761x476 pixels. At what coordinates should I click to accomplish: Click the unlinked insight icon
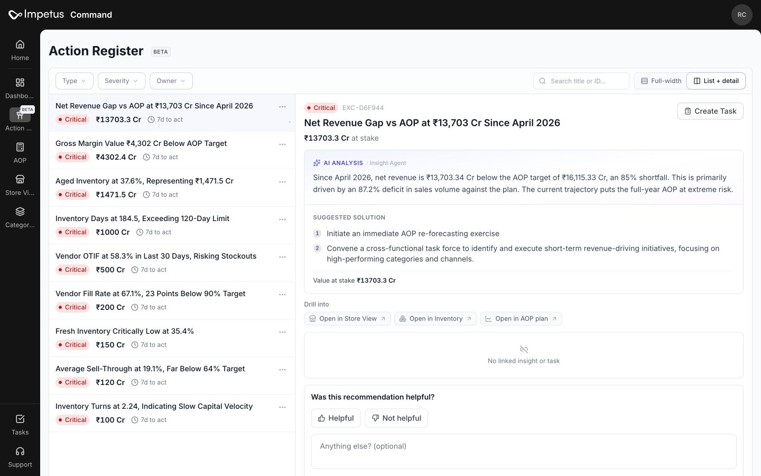click(524, 349)
